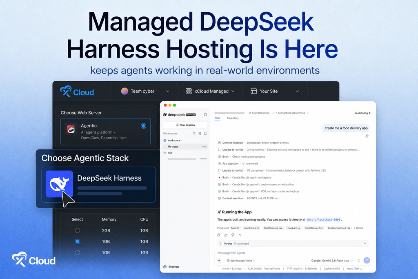Click the blue send arrow button
418x279 pixels.
(x=367, y=260)
